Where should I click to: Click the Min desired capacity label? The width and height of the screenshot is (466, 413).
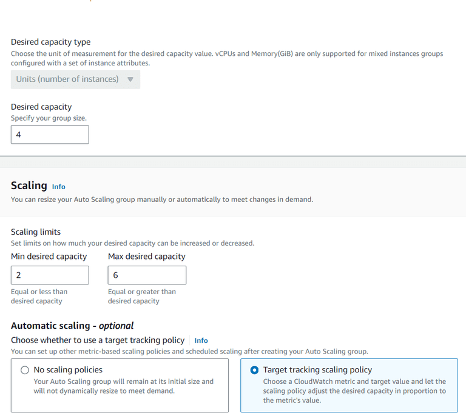coord(49,257)
